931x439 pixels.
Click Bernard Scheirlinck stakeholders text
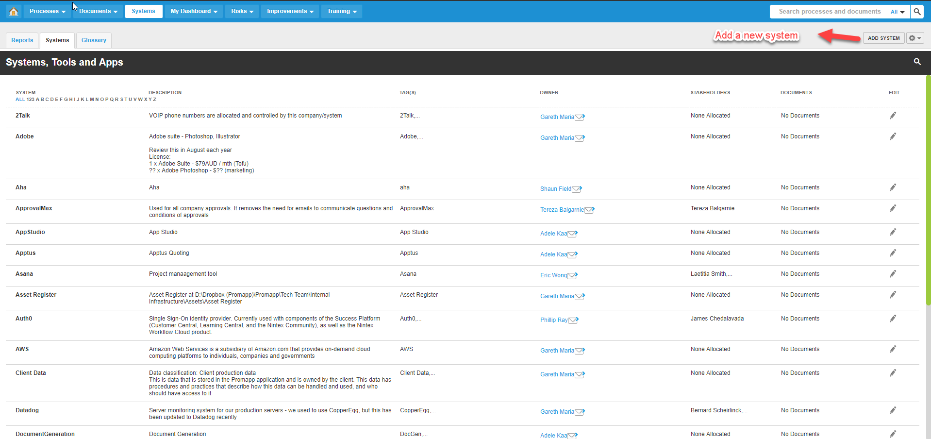[719, 410]
